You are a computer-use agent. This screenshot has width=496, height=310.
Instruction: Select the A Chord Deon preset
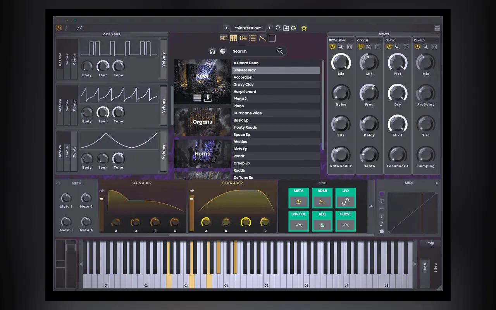tap(276, 63)
